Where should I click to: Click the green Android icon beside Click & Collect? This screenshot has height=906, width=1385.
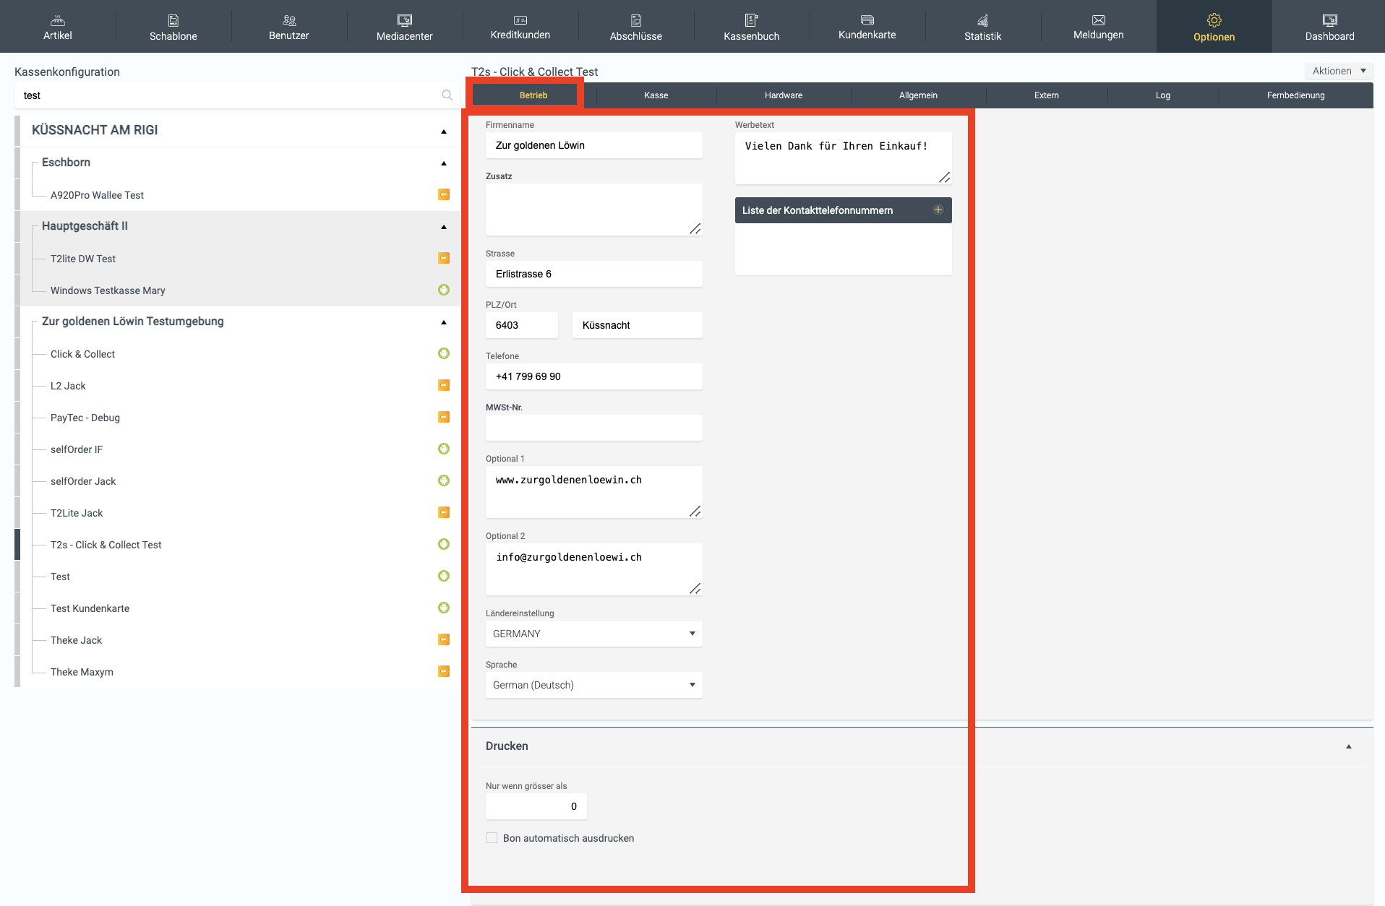pyautogui.click(x=444, y=354)
